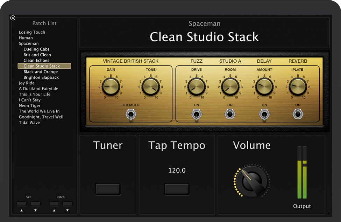Switch the Delay ON toggle
This screenshot has height=222, width=341.
(x=264, y=114)
